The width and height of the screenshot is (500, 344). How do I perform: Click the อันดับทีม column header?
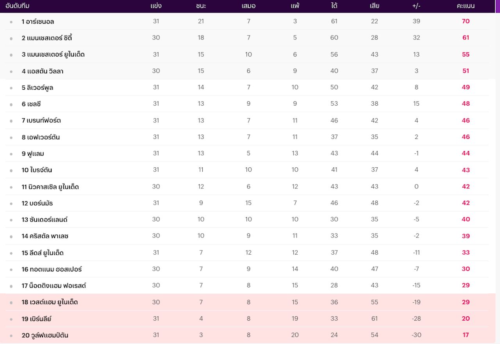pyautogui.click(x=18, y=6)
